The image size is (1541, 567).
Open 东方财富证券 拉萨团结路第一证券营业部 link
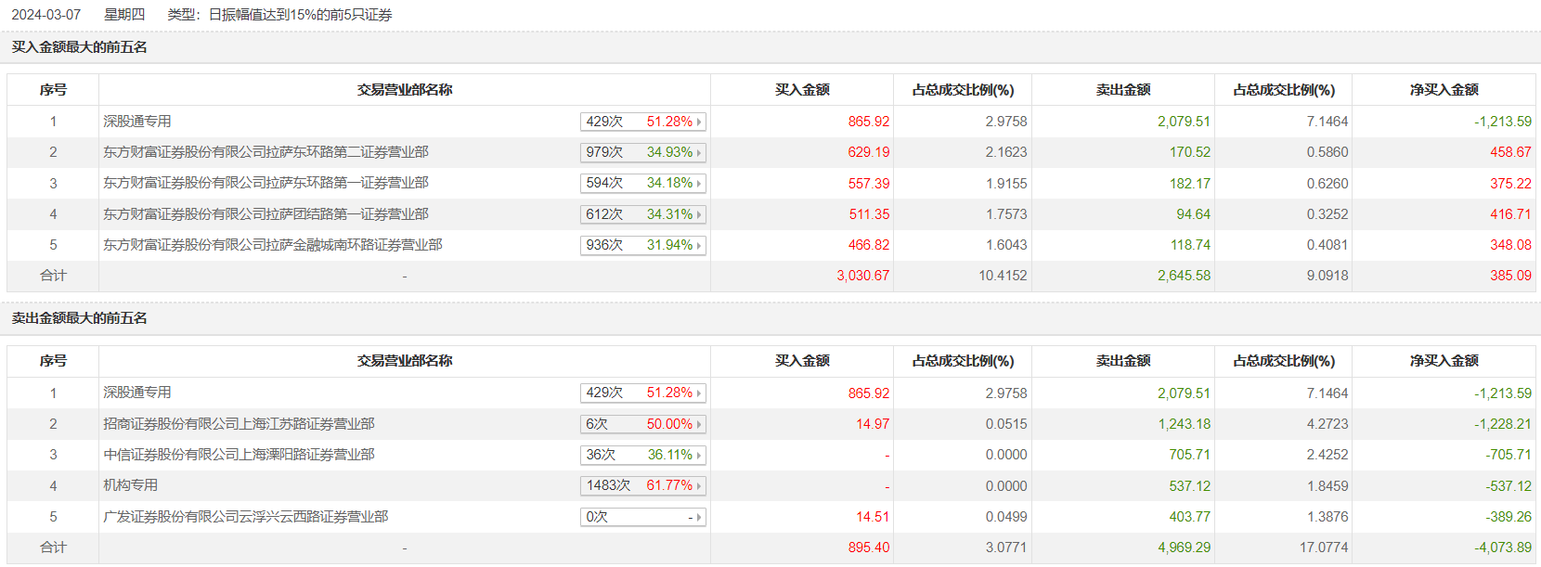tap(265, 214)
